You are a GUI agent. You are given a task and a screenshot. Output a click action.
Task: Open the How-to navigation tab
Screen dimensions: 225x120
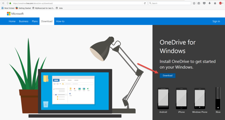point(60,21)
